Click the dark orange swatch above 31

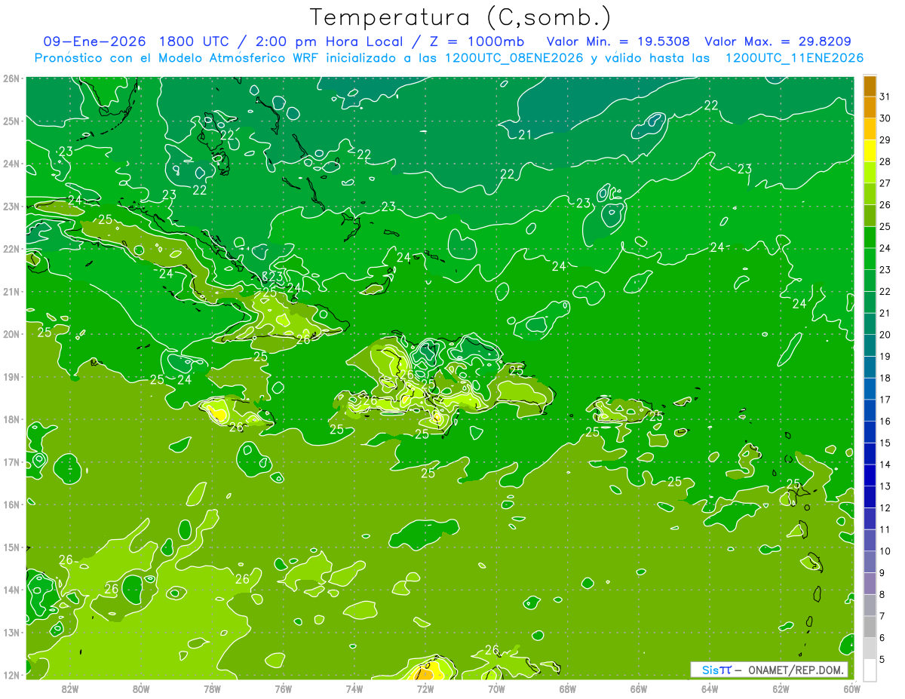pos(870,86)
